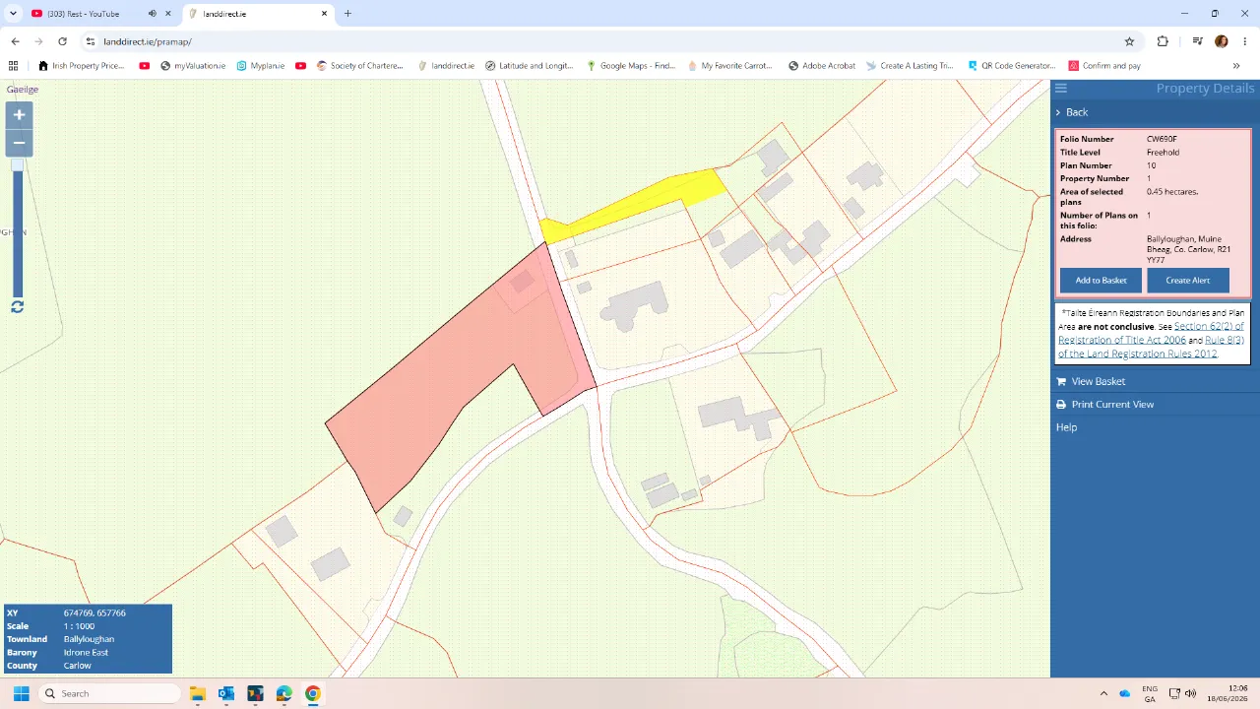The width and height of the screenshot is (1260, 709).
Task: Adjust the vertical map zoom slider
Action: coord(18,228)
